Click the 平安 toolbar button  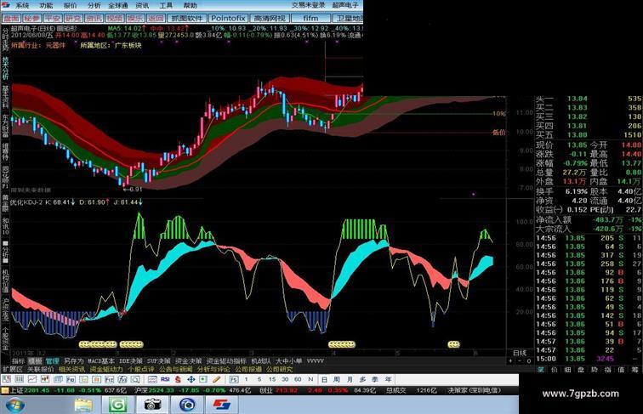click(53, 19)
